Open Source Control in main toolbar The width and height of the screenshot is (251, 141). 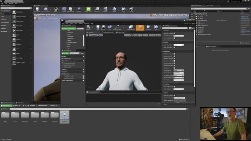[45, 9]
